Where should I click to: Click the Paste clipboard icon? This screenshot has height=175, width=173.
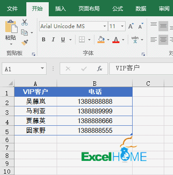(11, 26)
